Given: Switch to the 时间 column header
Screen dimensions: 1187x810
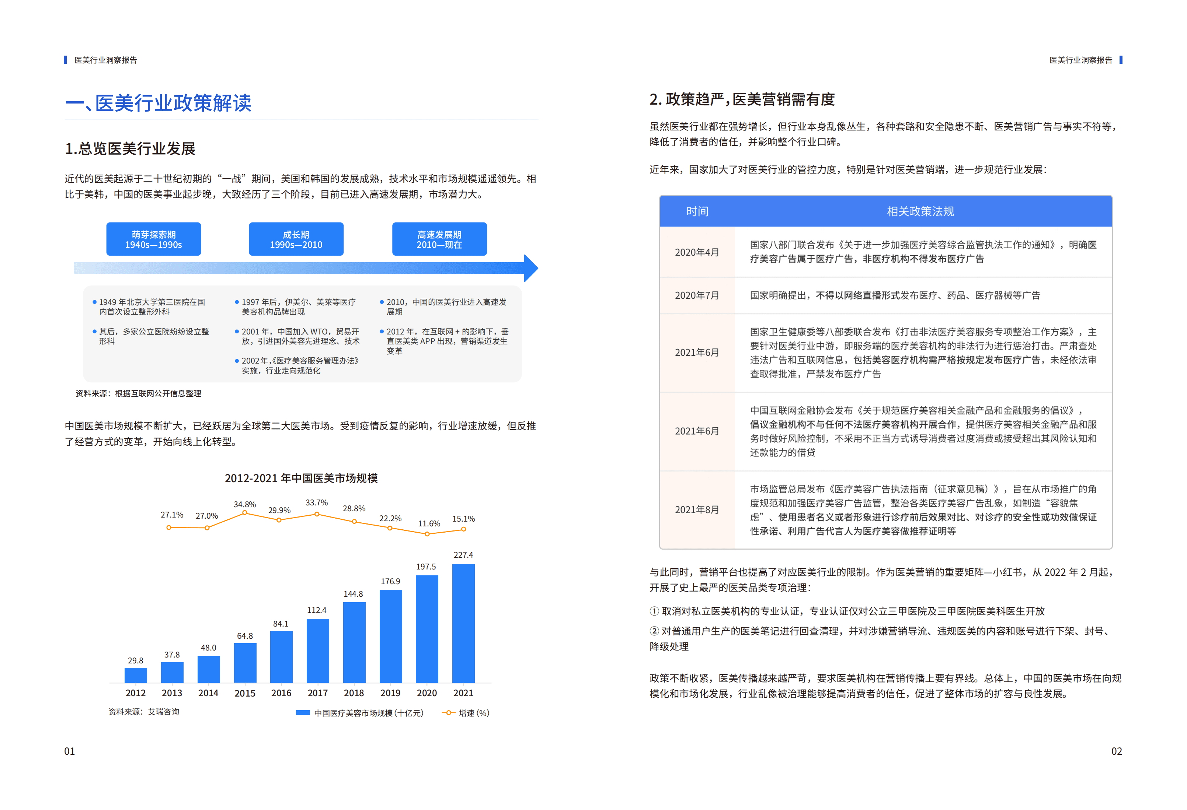Looking at the screenshot, I should point(698,211).
